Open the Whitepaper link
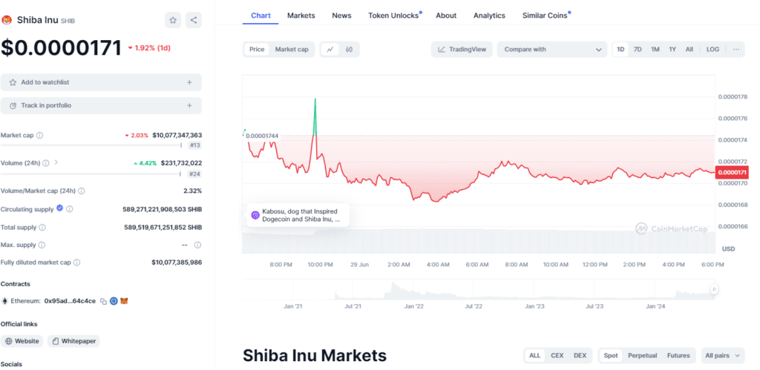The height and width of the screenshot is (370, 760). click(x=74, y=341)
